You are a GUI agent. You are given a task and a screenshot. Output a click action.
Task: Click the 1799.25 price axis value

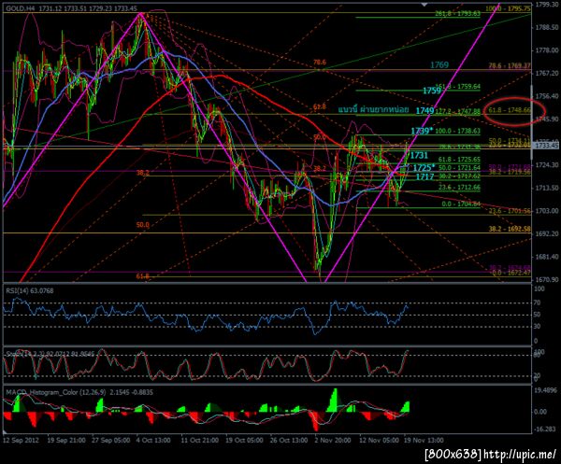(547, 5)
